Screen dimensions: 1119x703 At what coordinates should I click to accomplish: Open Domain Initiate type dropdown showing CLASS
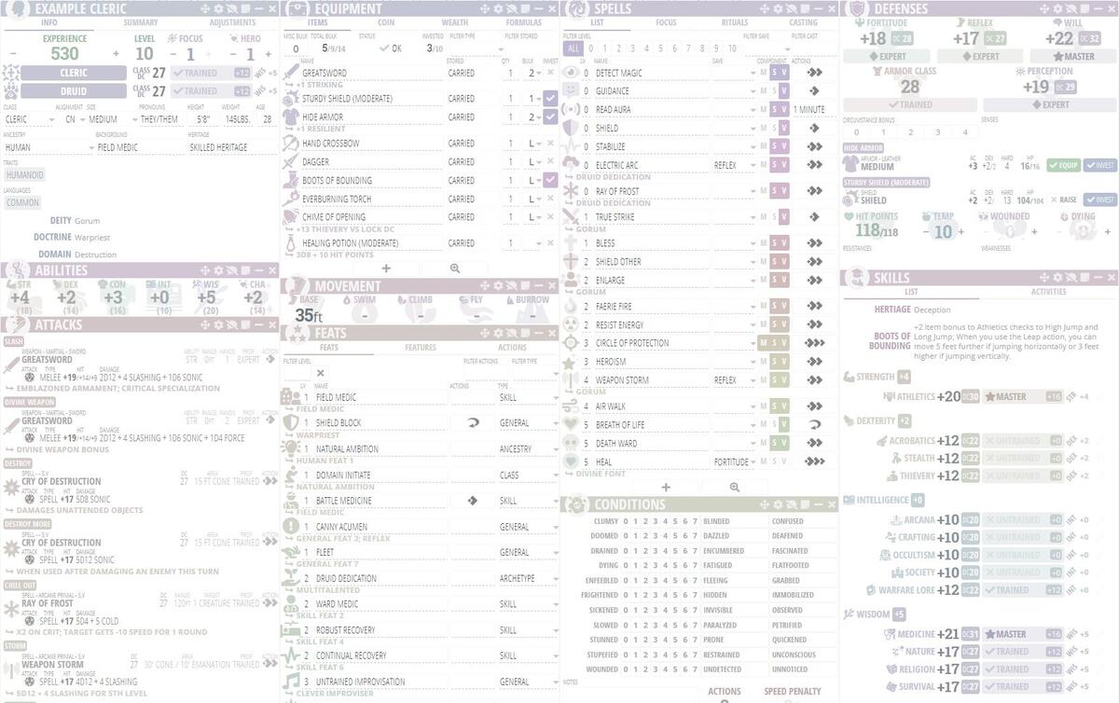(x=527, y=475)
